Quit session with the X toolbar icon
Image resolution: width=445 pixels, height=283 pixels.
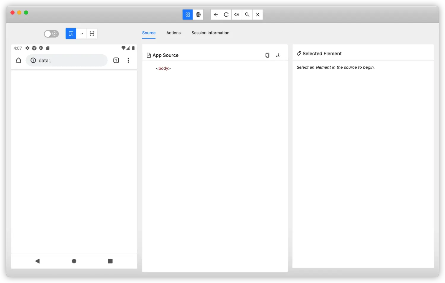(x=258, y=15)
